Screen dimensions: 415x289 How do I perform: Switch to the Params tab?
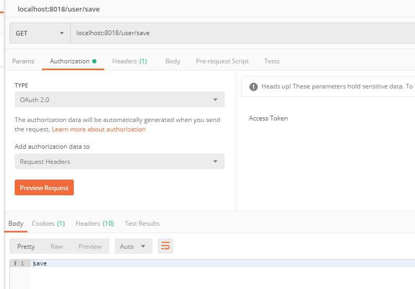click(23, 61)
